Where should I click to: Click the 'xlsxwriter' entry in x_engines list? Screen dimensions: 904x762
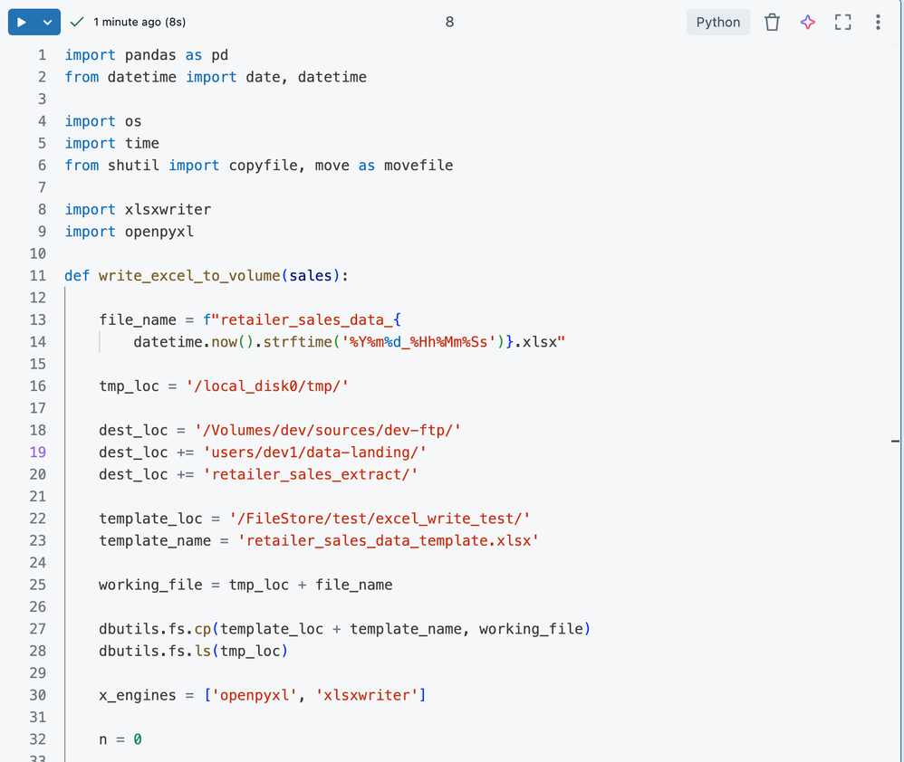[366, 695]
